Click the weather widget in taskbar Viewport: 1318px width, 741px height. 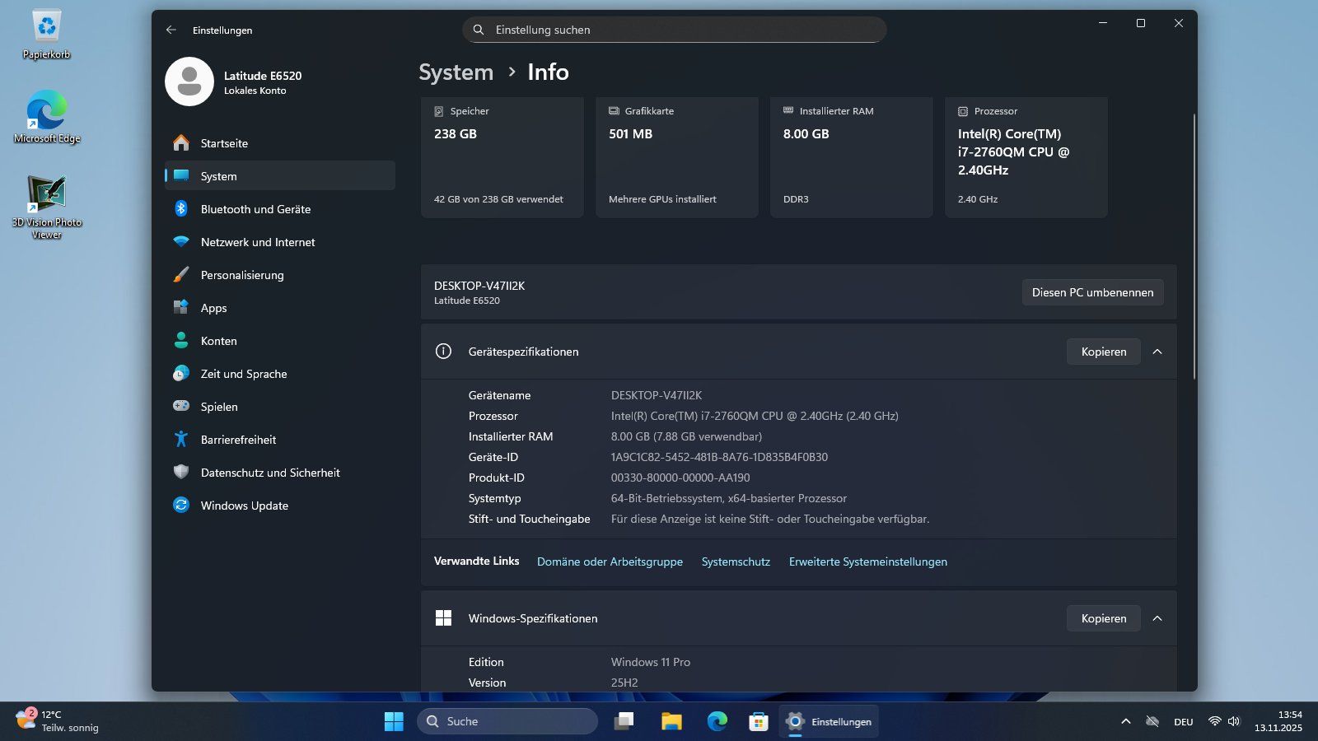point(58,721)
